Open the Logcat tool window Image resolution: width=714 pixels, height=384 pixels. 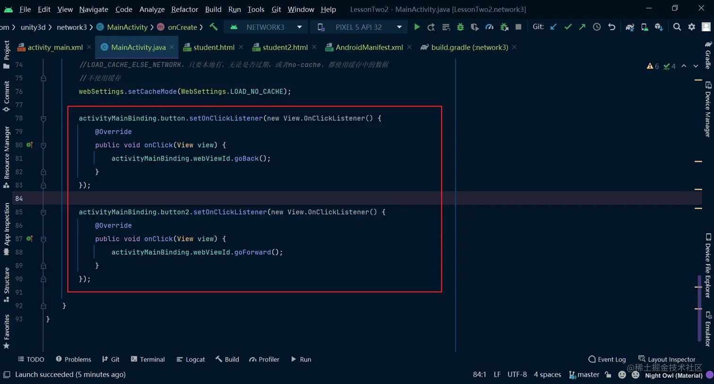[191, 359]
